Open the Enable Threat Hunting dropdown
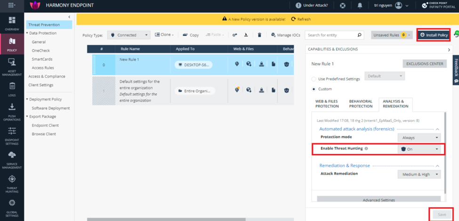 point(419,149)
